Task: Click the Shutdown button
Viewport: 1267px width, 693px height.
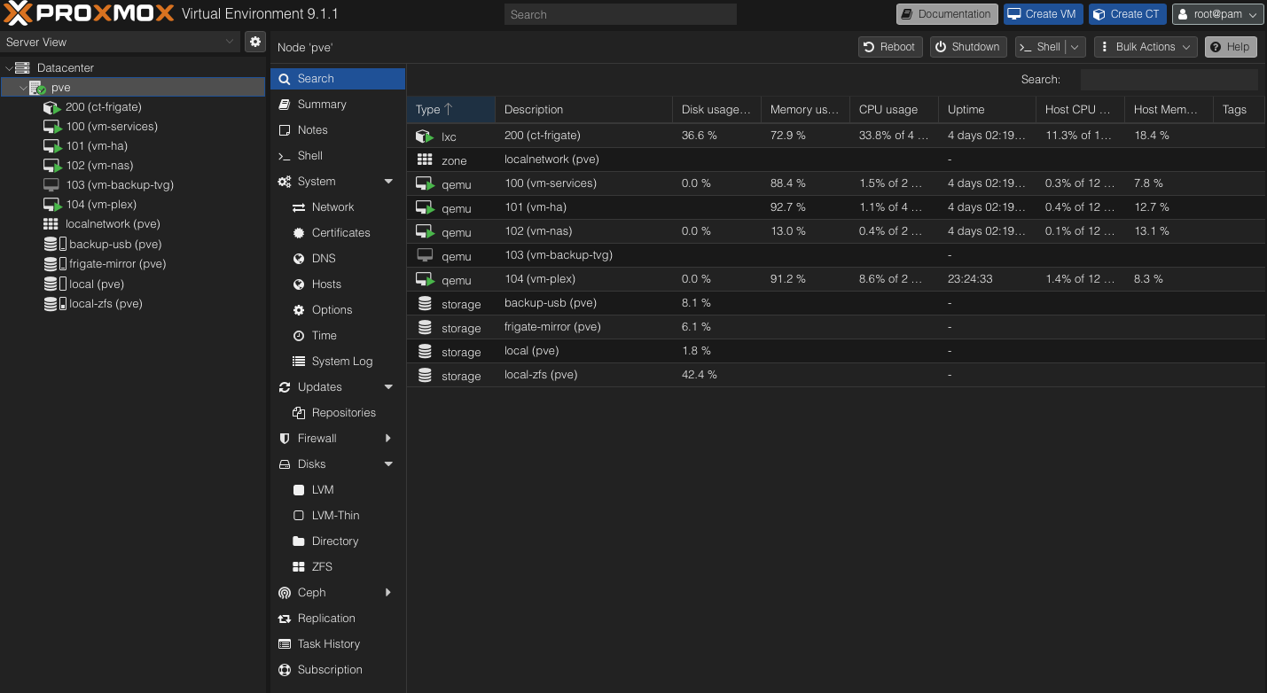Action: pyautogui.click(x=968, y=47)
